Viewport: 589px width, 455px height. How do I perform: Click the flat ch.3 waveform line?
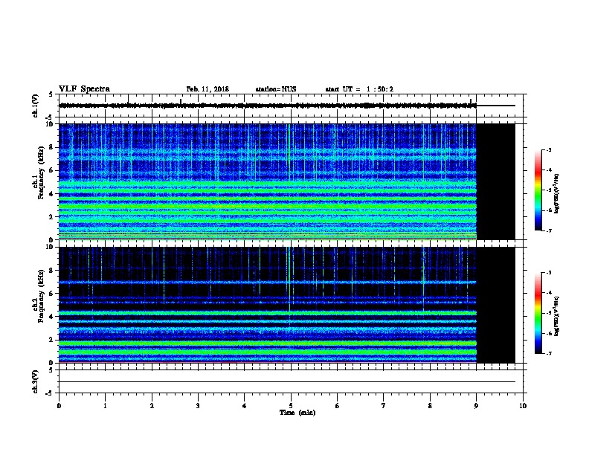[x=287, y=382]
